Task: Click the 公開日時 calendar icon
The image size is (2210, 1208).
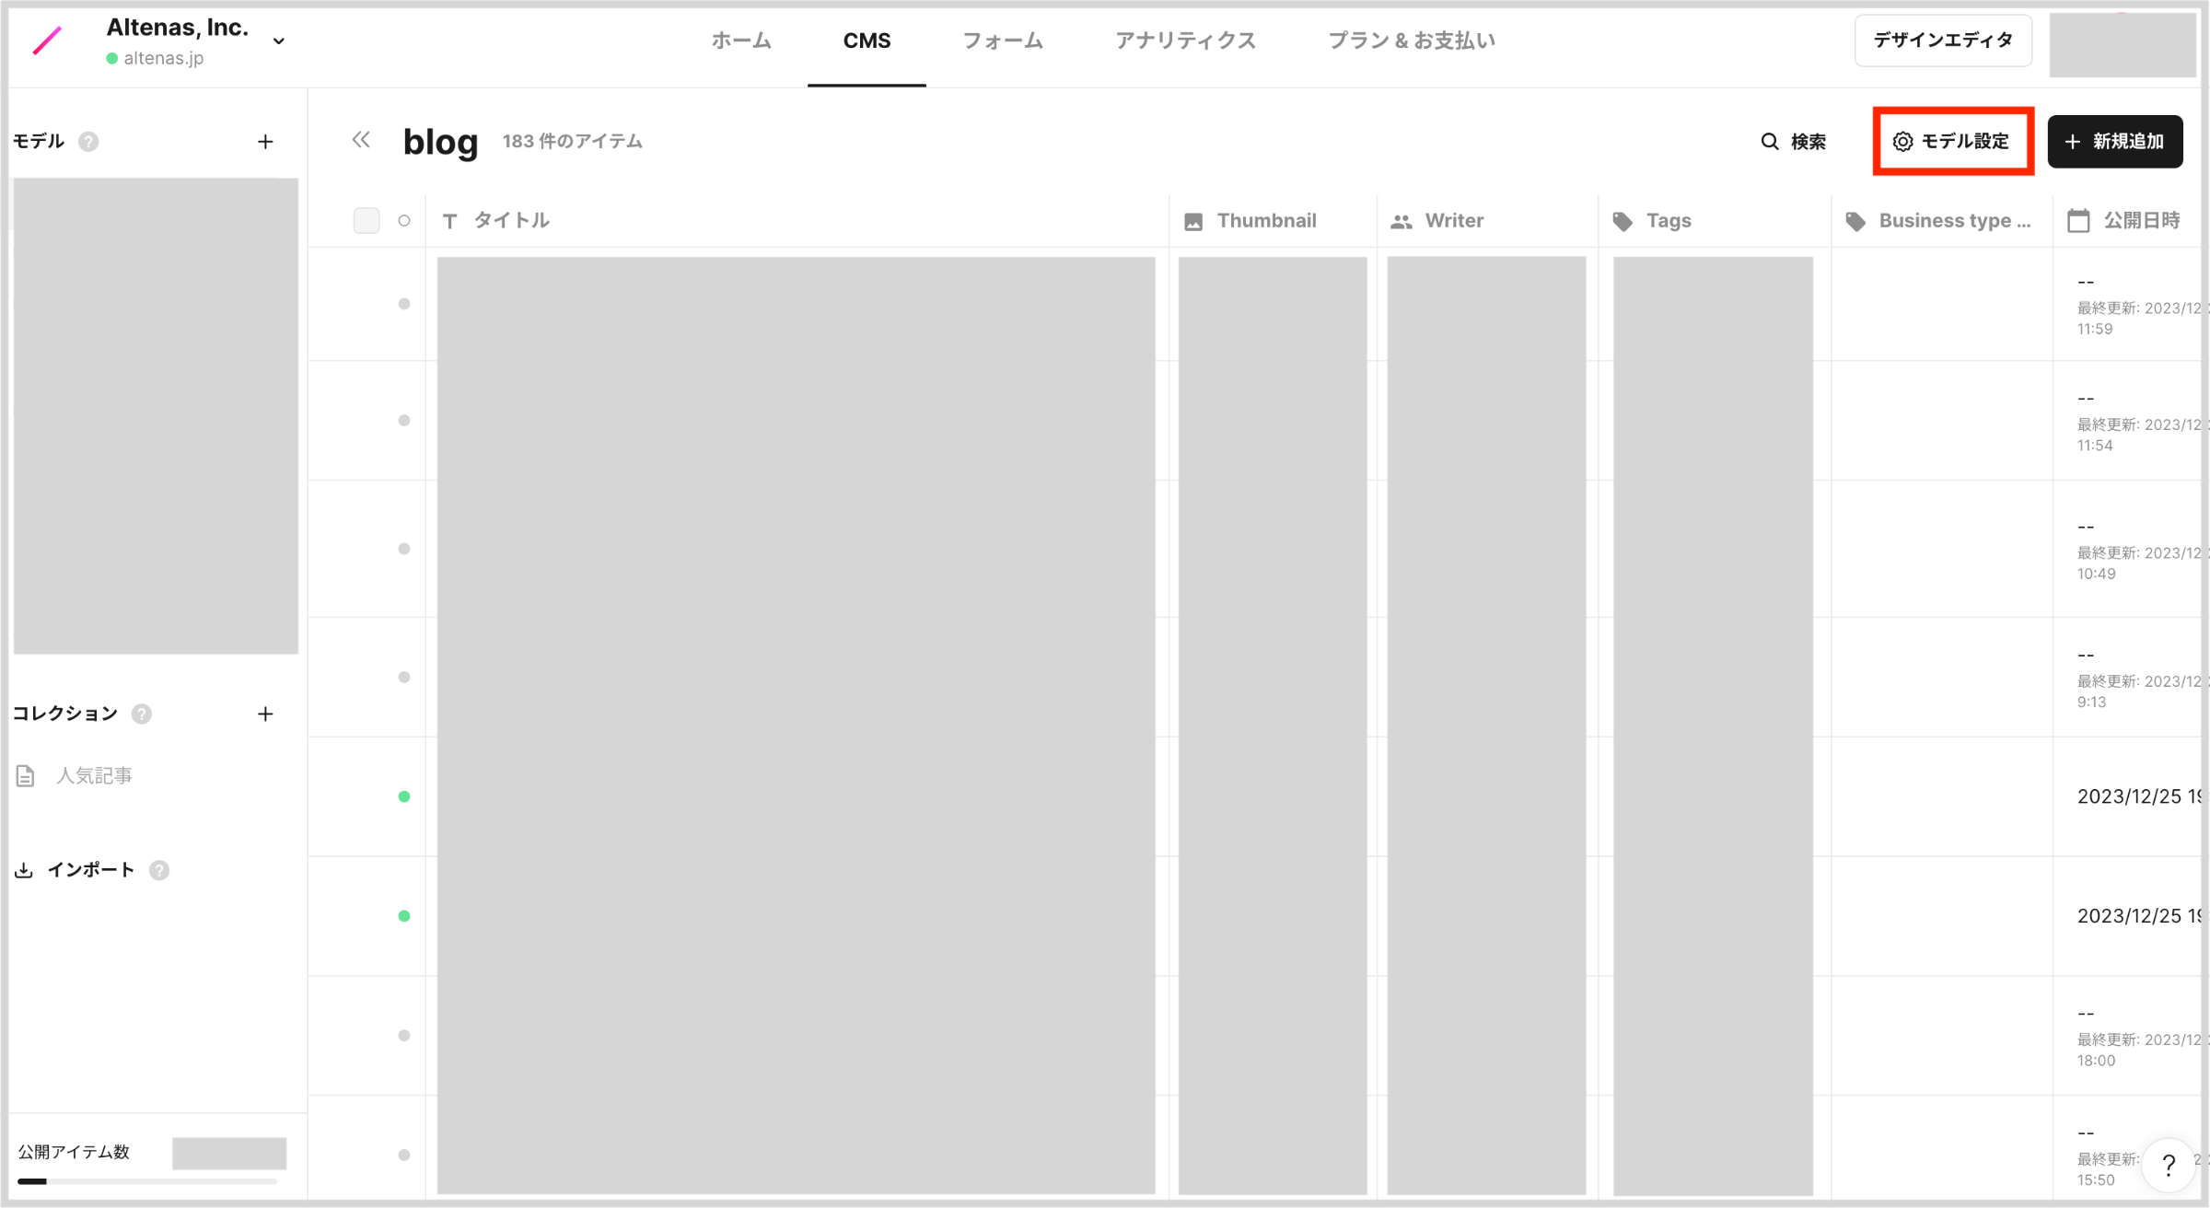Action: [x=2078, y=220]
